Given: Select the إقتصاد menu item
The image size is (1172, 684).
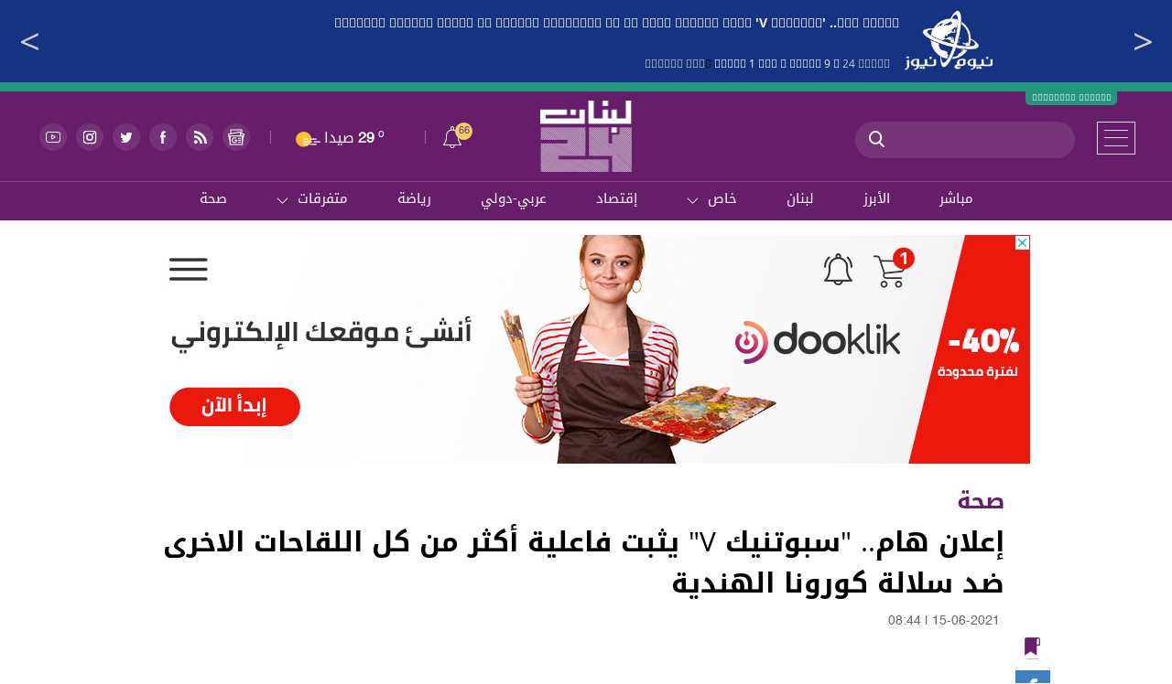Looking at the screenshot, I should pyautogui.click(x=616, y=199).
